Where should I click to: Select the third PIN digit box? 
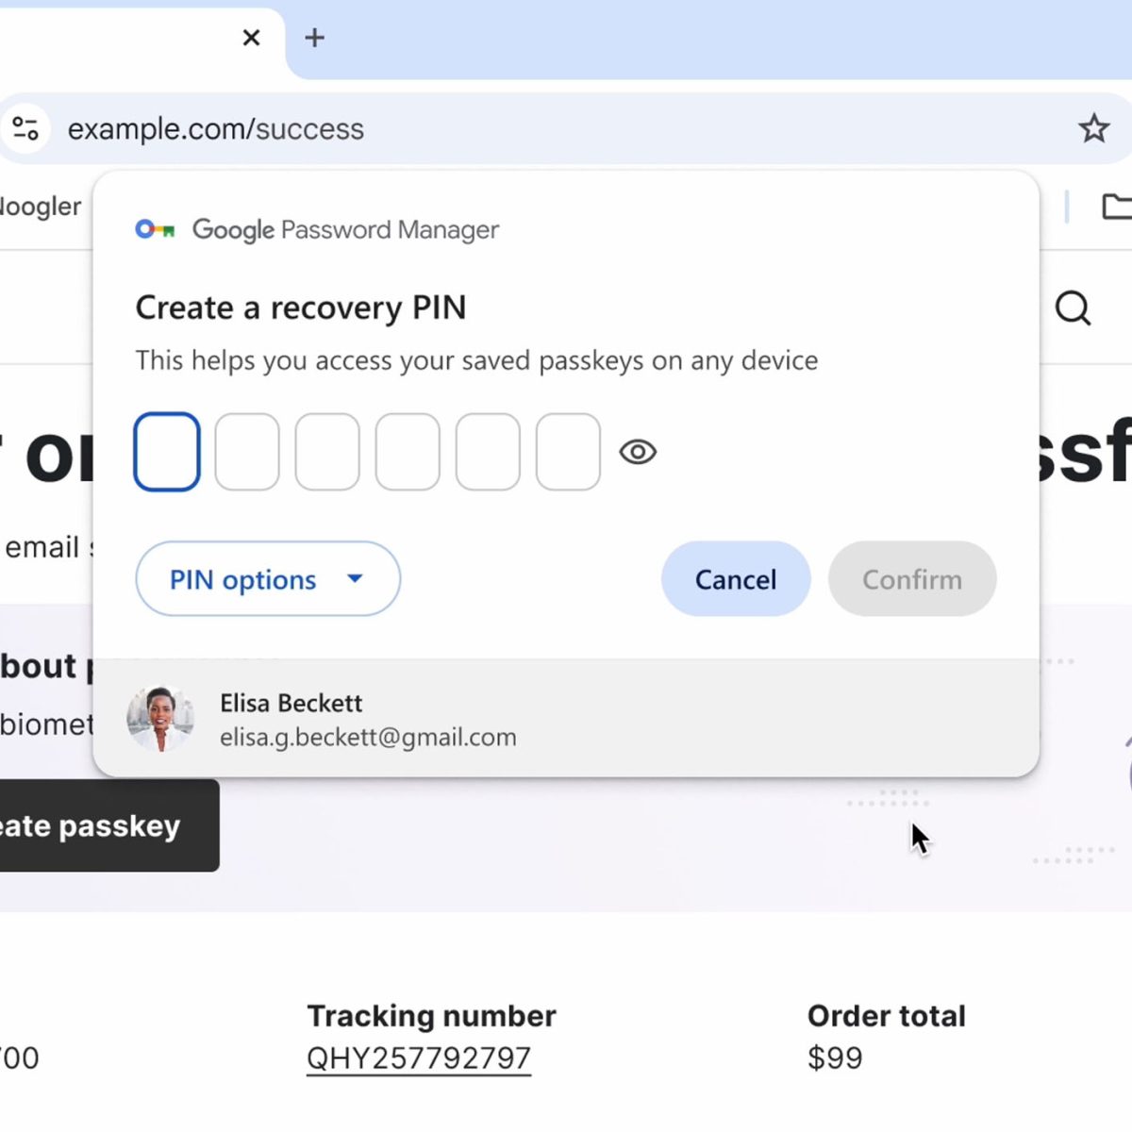tap(327, 452)
